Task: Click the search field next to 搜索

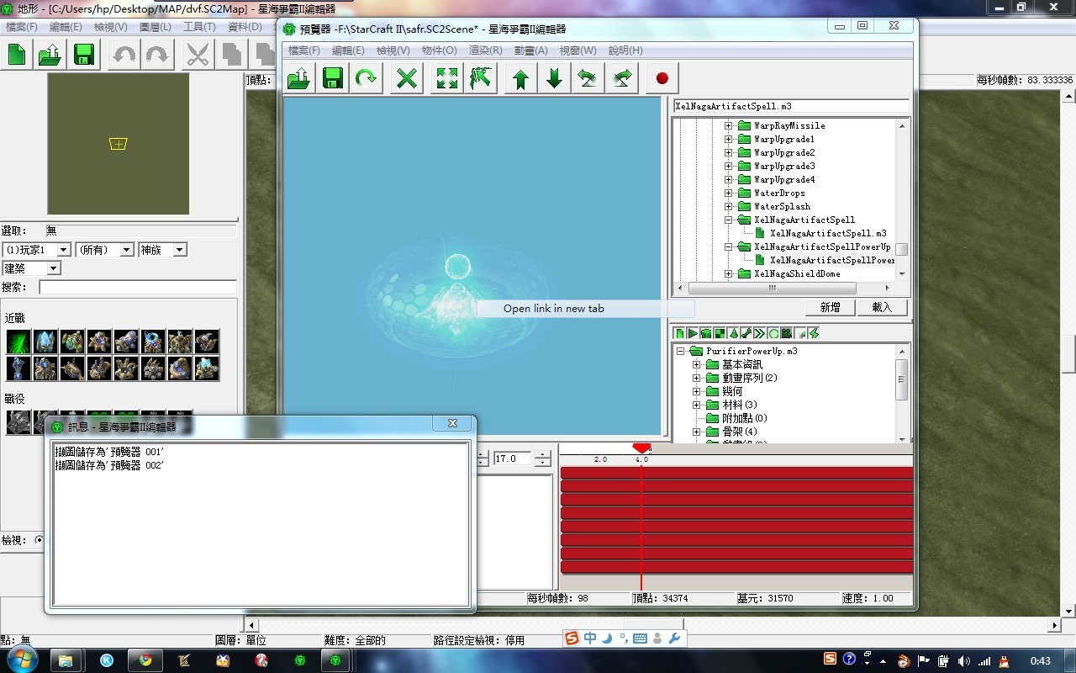Action: [138, 288]
